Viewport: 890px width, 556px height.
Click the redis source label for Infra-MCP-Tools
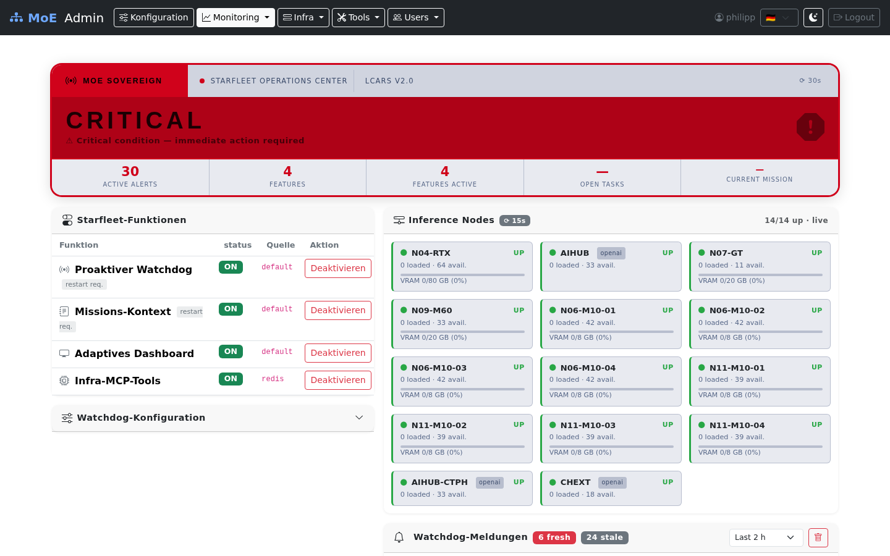coord(273,379)
